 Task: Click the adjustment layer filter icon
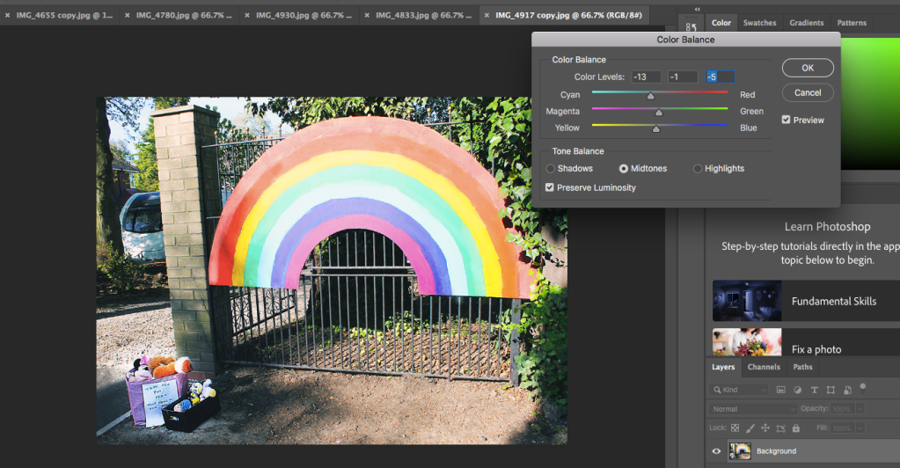tap(797, 390)
